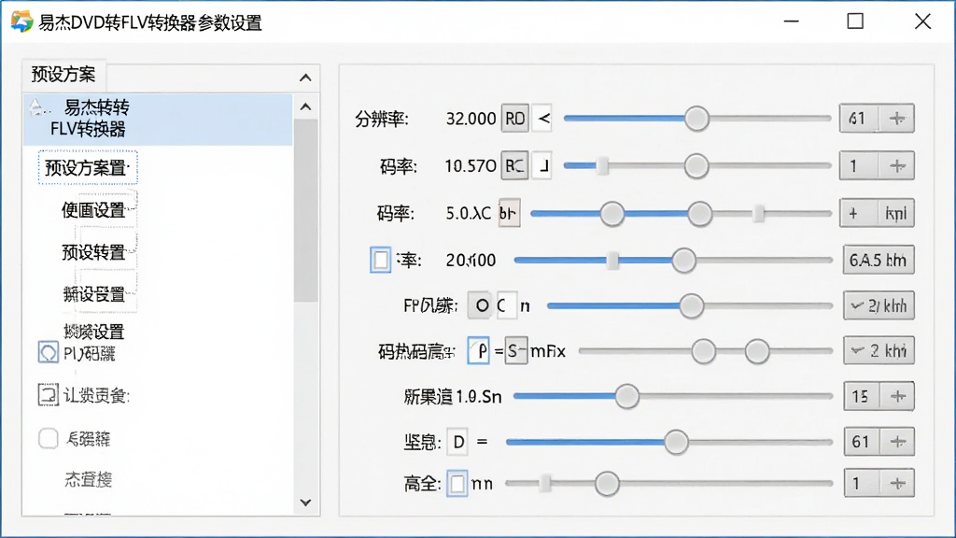Viewport: 956px width, 538px height.
Task: Click the "6A.5 hm" button
Action: [879, 261]
